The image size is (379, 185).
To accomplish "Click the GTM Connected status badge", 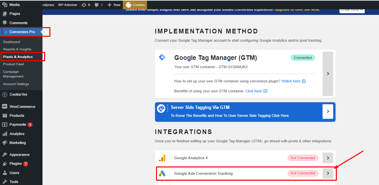I will [303, 58].
